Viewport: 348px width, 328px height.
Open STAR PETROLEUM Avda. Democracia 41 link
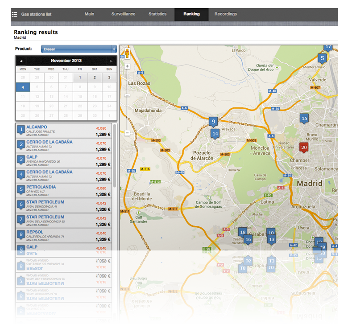pyautogui.click(x=45, y=202)
